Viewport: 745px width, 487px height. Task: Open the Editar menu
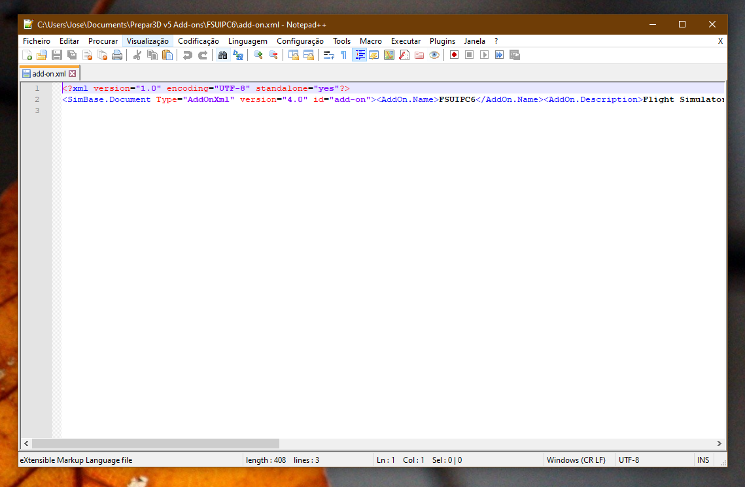[x=69, y=41]
